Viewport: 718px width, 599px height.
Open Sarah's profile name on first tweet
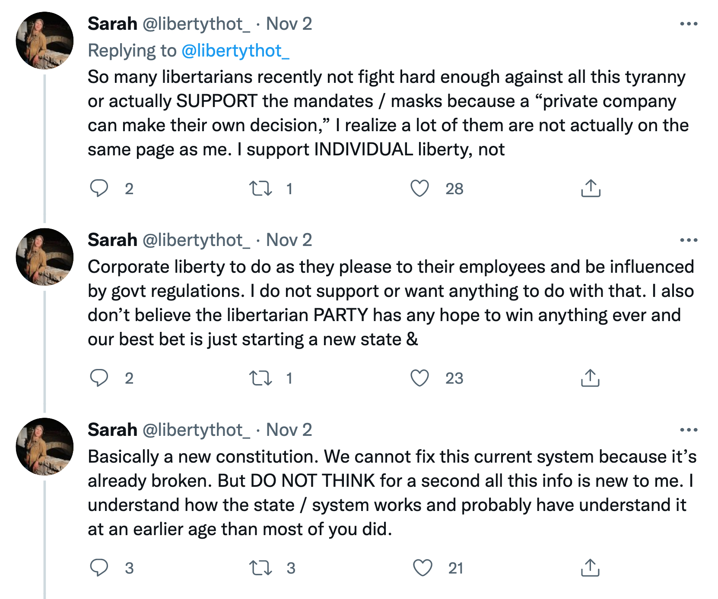112,24
